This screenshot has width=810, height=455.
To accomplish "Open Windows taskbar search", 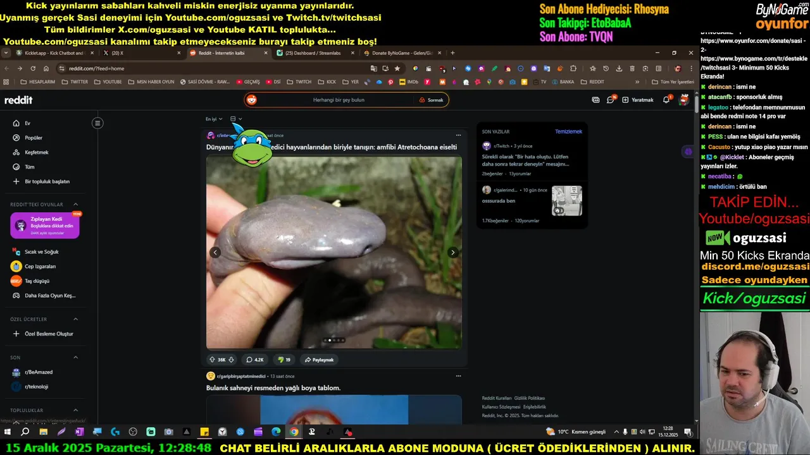I will coord(25,432).
